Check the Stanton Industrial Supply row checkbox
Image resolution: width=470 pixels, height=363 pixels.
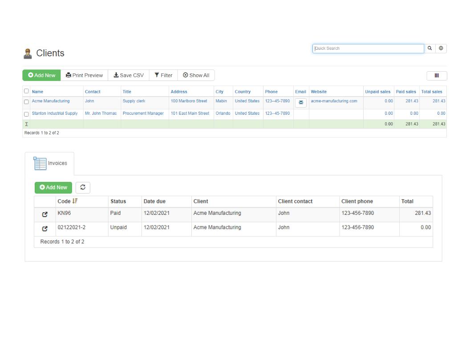pos(26,114)
